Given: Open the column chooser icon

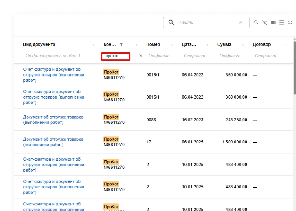Looking at the screenshot, I should (x=273, y=23).
